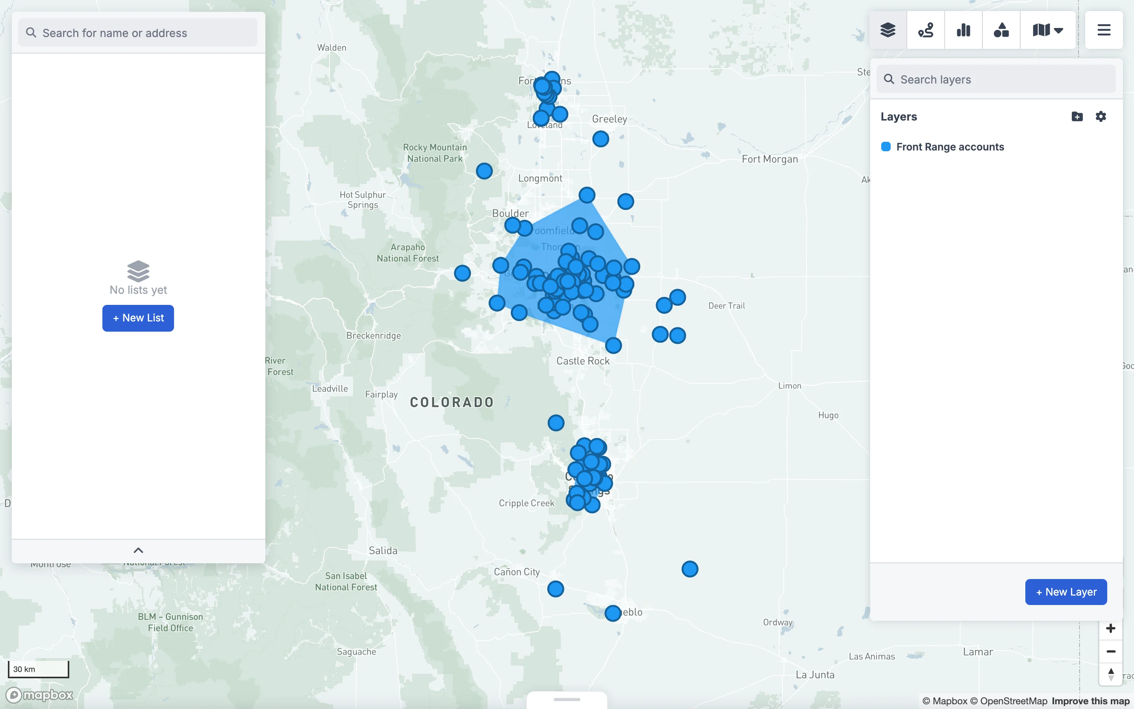Screen dimensions: 1134x709
Task: Open the bar chart analytics icon
Action: coord(964,30)
